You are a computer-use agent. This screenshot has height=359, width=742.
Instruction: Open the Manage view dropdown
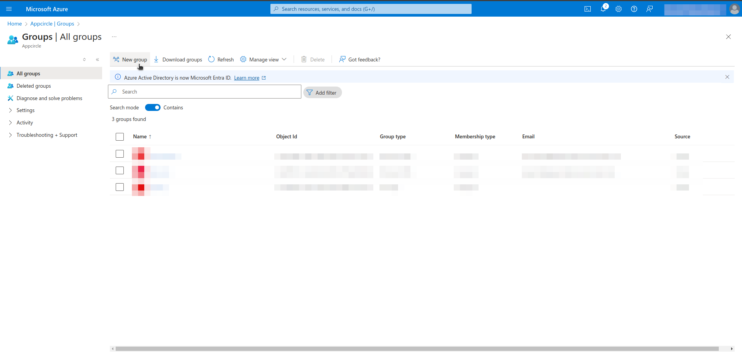pyautogui.click(x=263, y=60)
